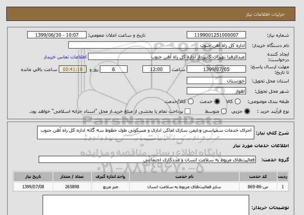
Task: Click the واحد اندازه گیری column header
Action: pos(110,176)
